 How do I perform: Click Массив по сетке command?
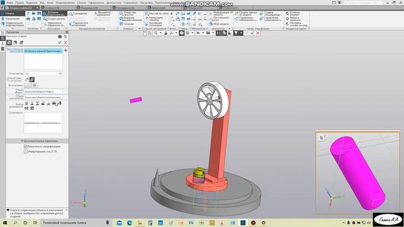pyautogui.click(x=157, y=13)
